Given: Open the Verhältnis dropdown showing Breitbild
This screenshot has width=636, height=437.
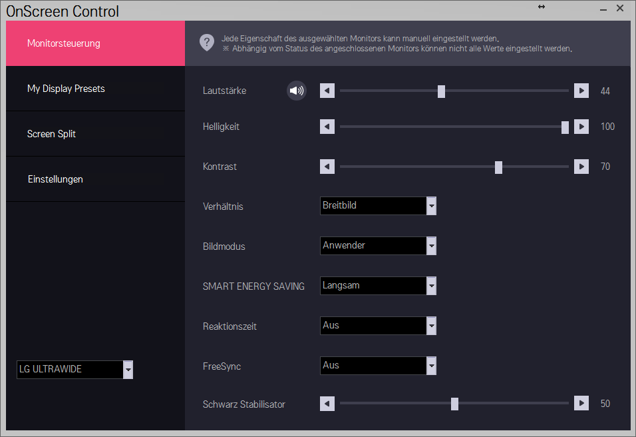Looking at the screenshot, I should (x=378, y=206).
